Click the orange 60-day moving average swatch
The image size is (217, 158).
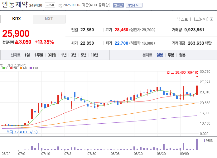click(x=21, y=68)
